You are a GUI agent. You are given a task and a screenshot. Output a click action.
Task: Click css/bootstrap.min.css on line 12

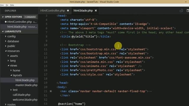(98, 54)
